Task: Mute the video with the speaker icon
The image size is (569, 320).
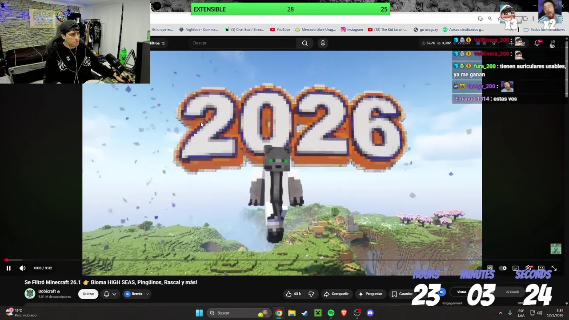Action: pyautogui.click(x=22, y=268)
